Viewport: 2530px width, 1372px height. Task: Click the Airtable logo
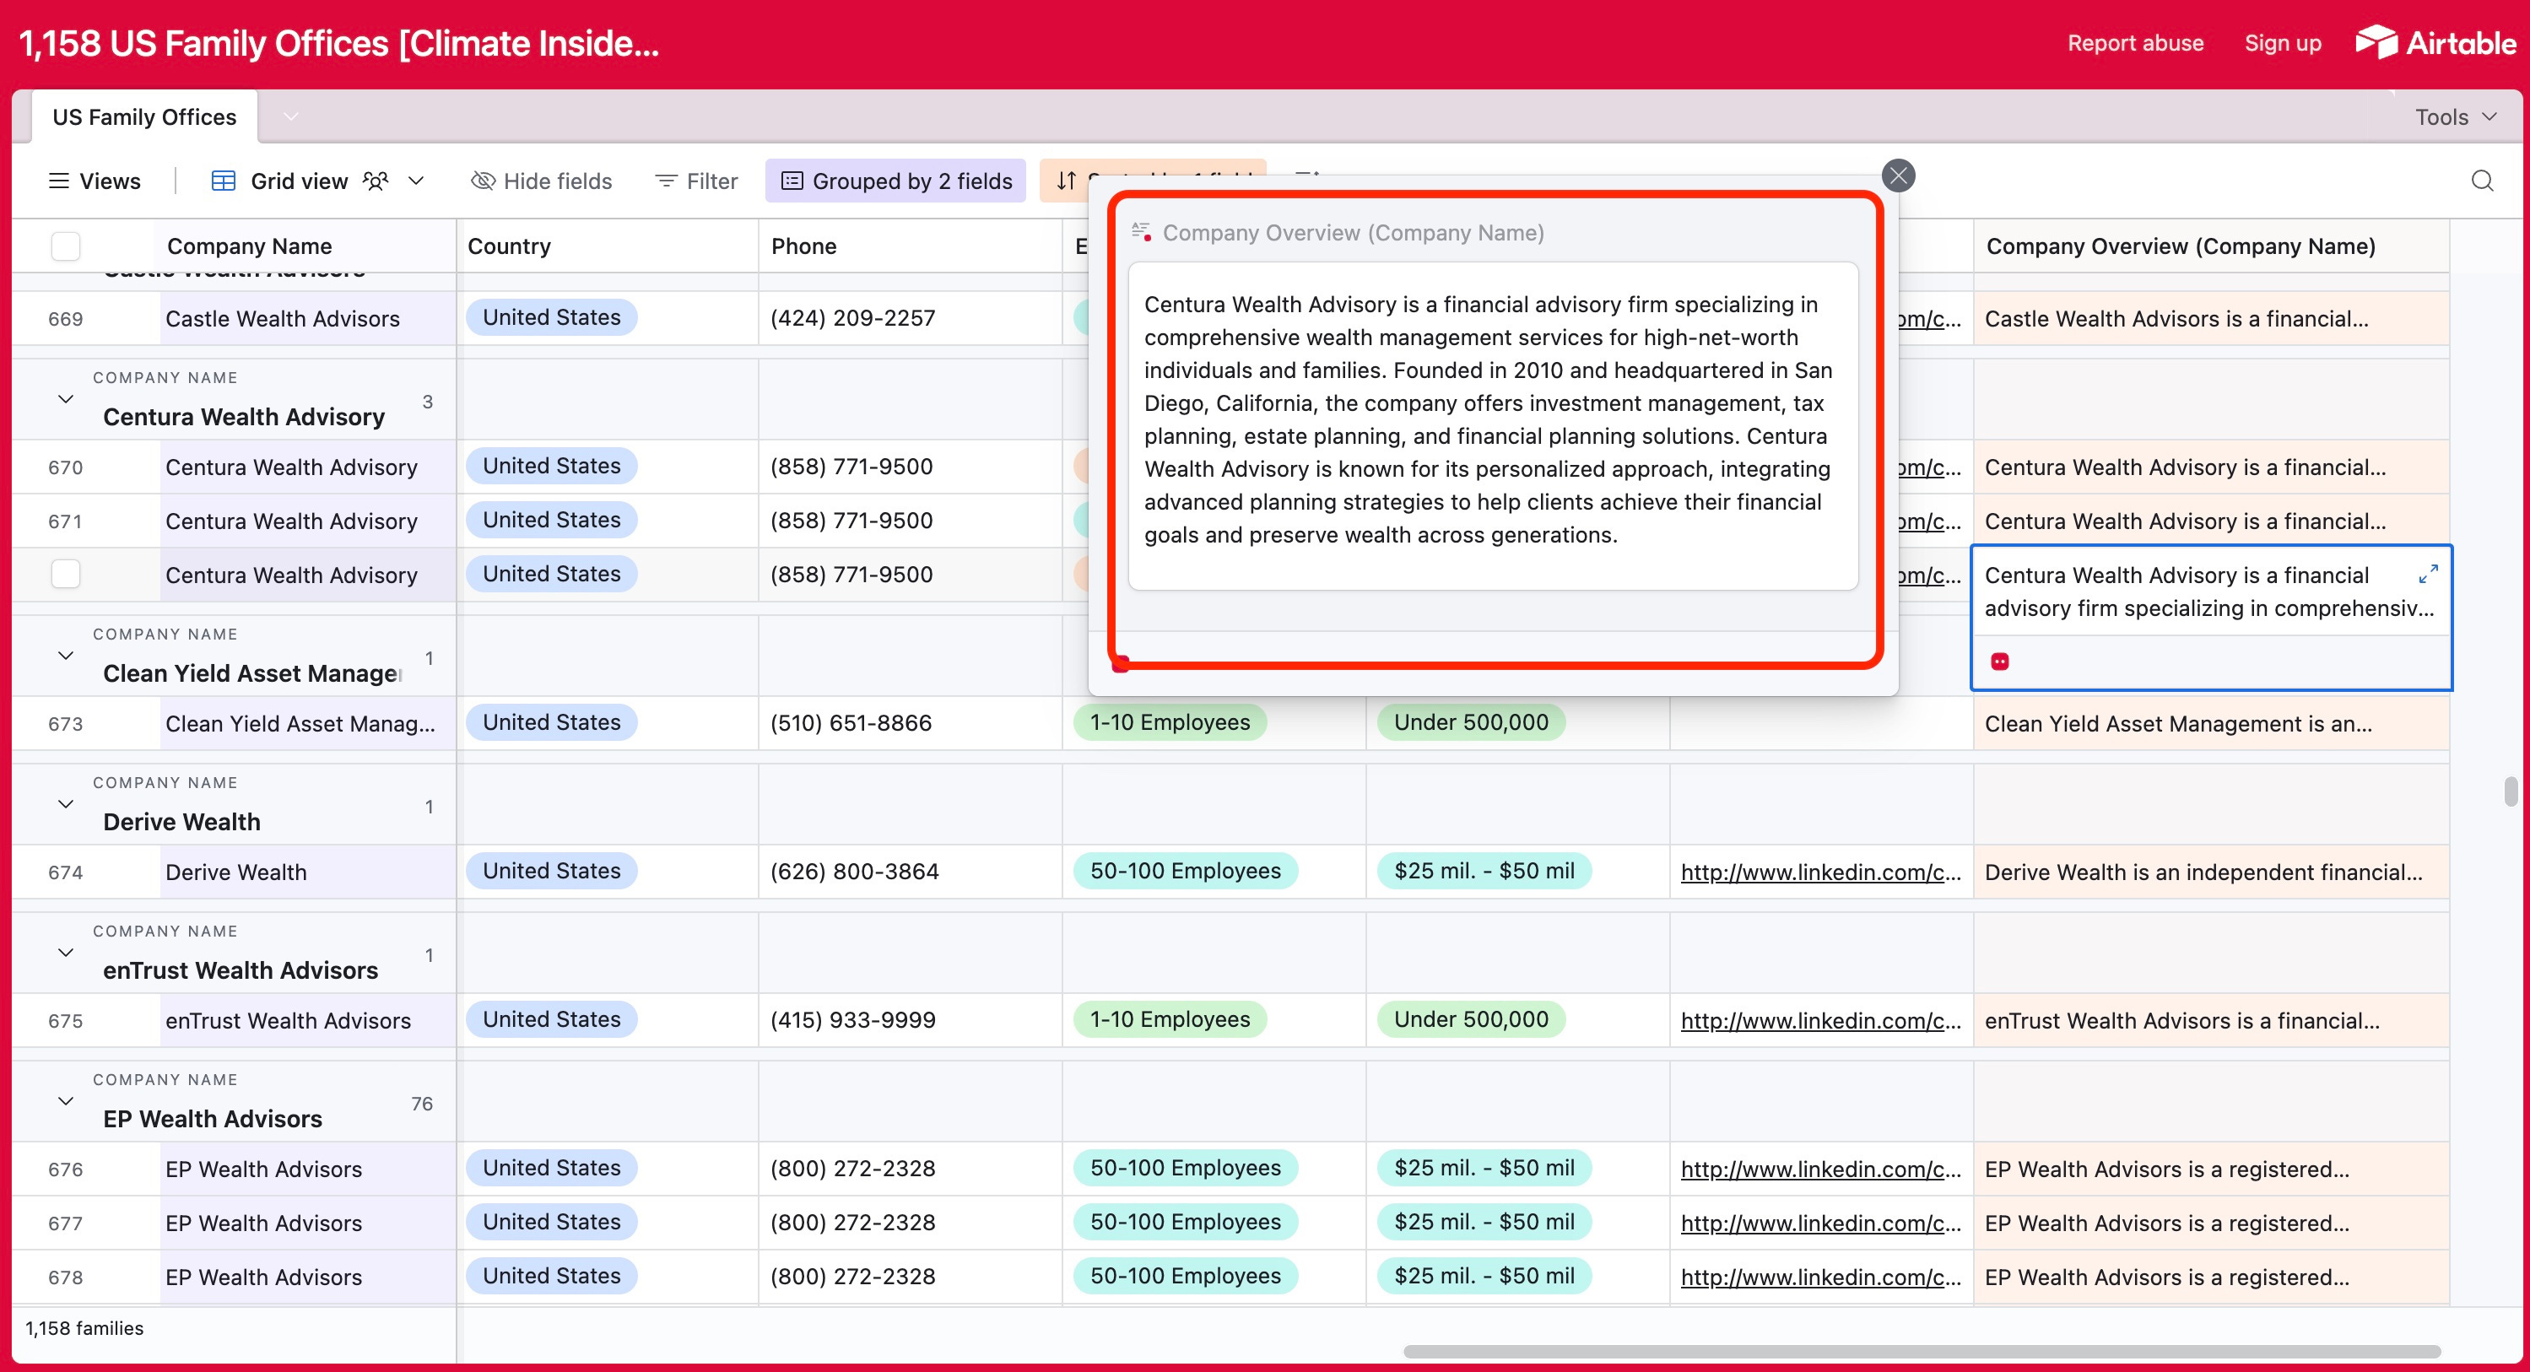coord(2435,43)
